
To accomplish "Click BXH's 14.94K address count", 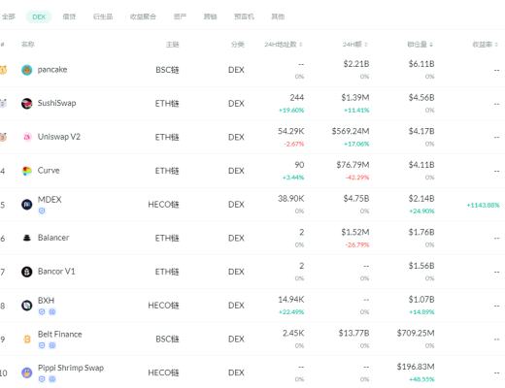I will tap(291, 300).
